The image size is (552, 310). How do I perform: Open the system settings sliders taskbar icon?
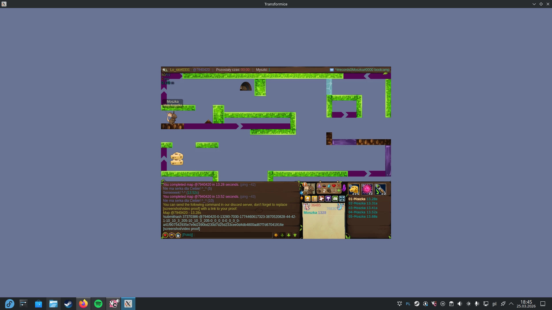pyautogui.click(x=24, y=304)
